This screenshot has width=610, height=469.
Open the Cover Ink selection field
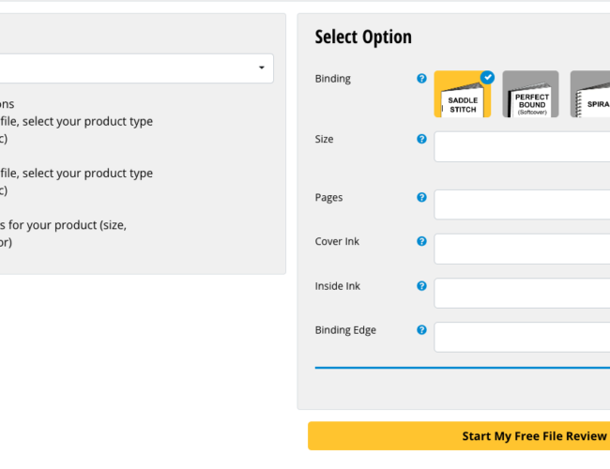click(x=522, y=249)
